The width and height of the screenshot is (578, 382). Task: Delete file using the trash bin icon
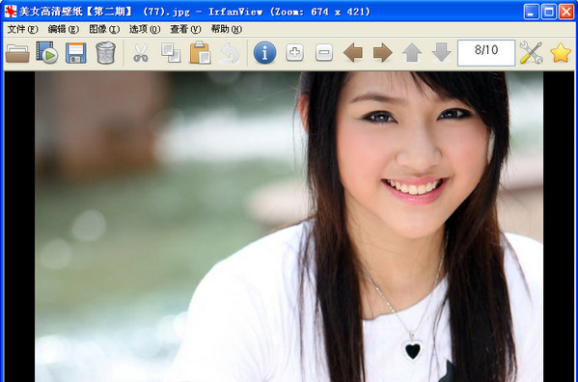coord(105,53)
